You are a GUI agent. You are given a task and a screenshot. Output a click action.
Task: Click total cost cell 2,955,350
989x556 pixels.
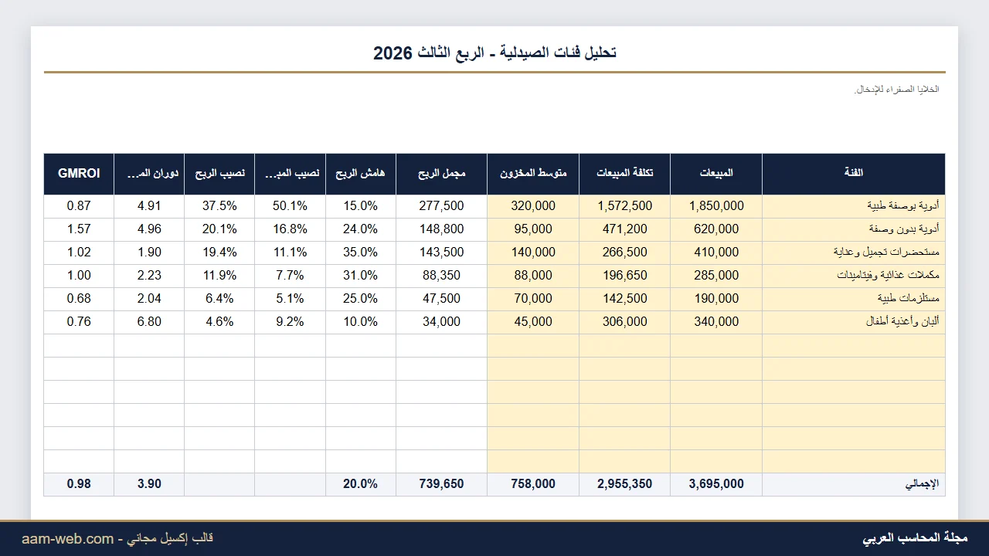pos(625,484)
